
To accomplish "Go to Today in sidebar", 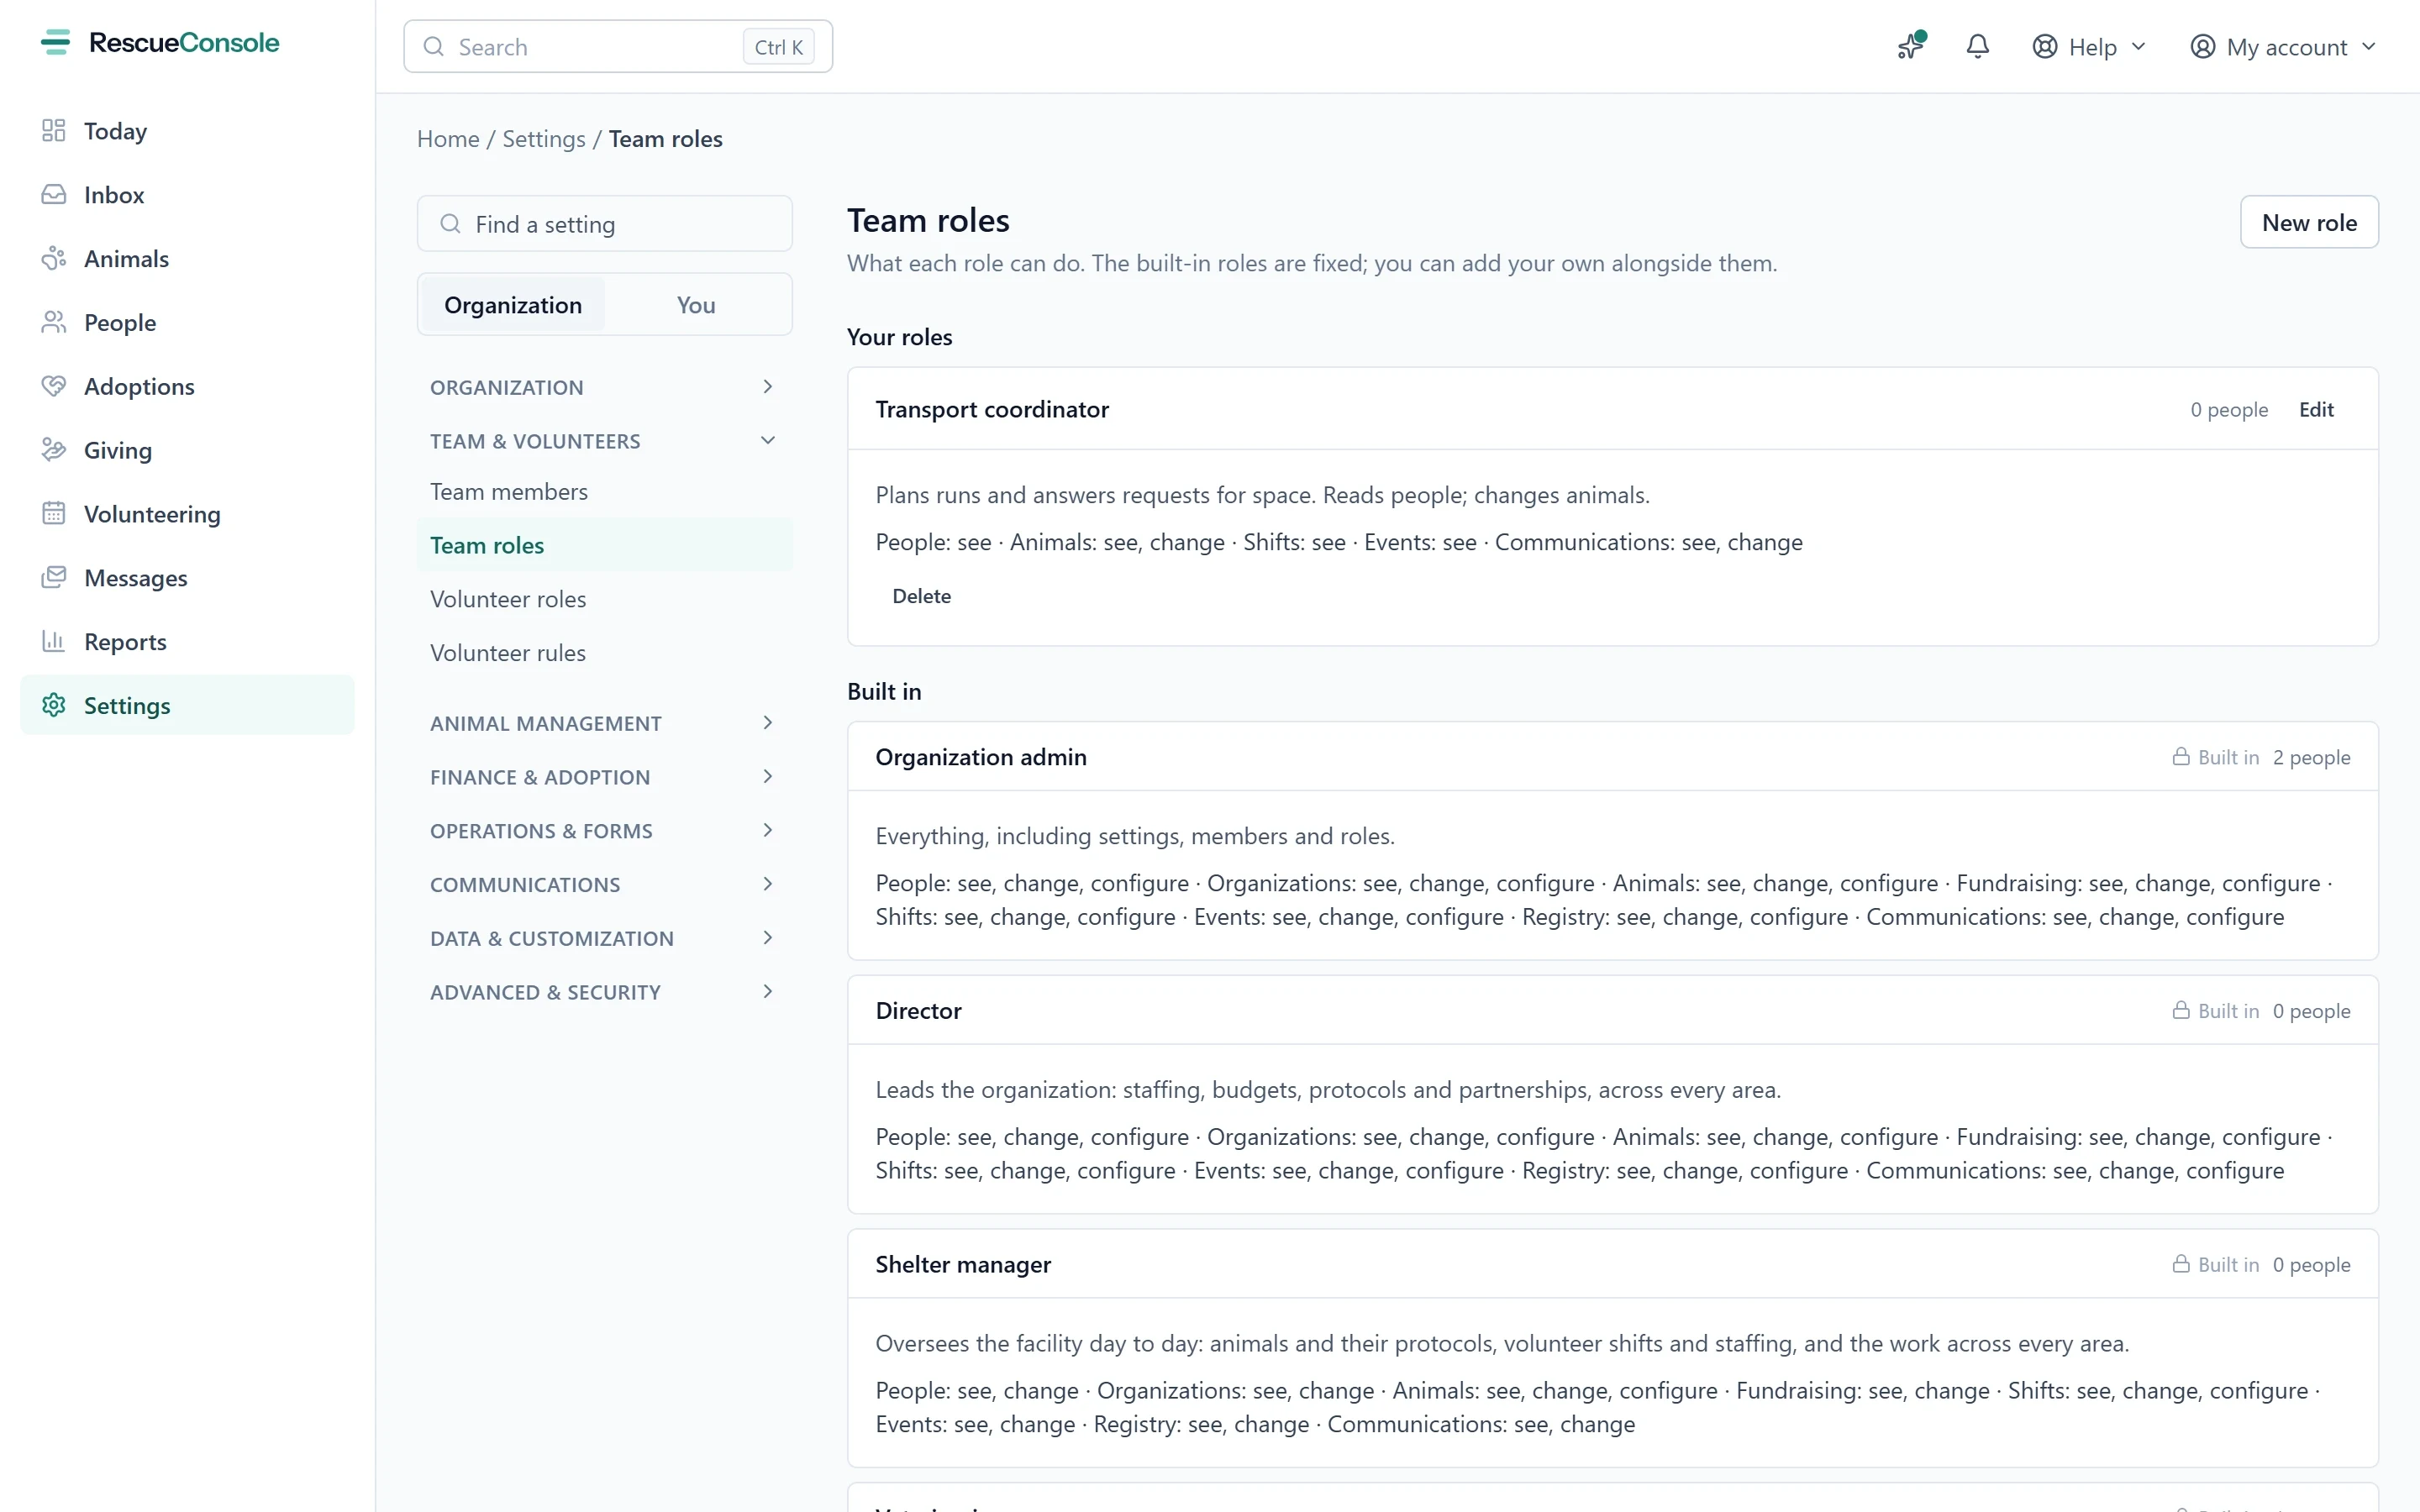I will pyautogui.click(x=187, y=131).
